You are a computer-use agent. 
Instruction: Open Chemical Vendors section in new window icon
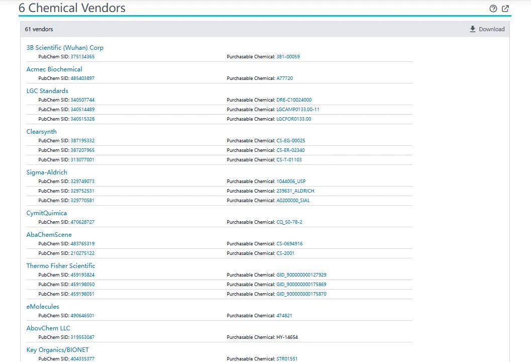pyautogui.click(x=505, y=9)
